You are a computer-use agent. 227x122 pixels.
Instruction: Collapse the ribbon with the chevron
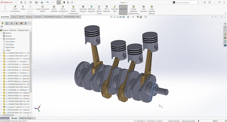click(x=225, y=14)
